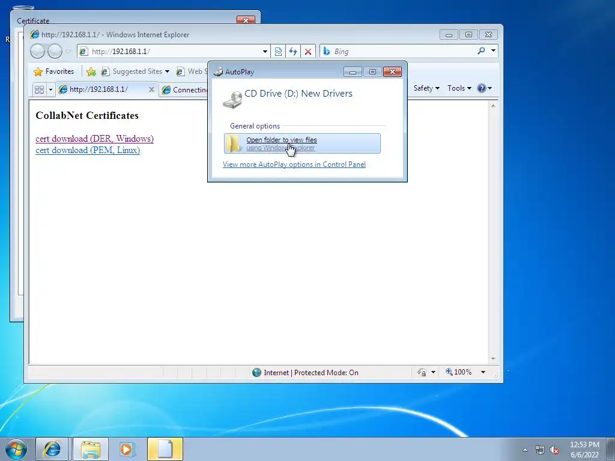Open the tab list dropdown arrow
This screenshot has height=461, width=615.
(x=50, y=90)
